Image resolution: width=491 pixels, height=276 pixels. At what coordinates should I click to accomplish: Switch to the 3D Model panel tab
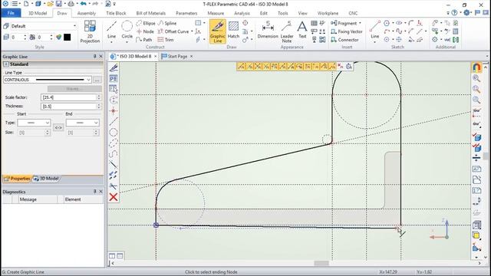coord(46,179)
